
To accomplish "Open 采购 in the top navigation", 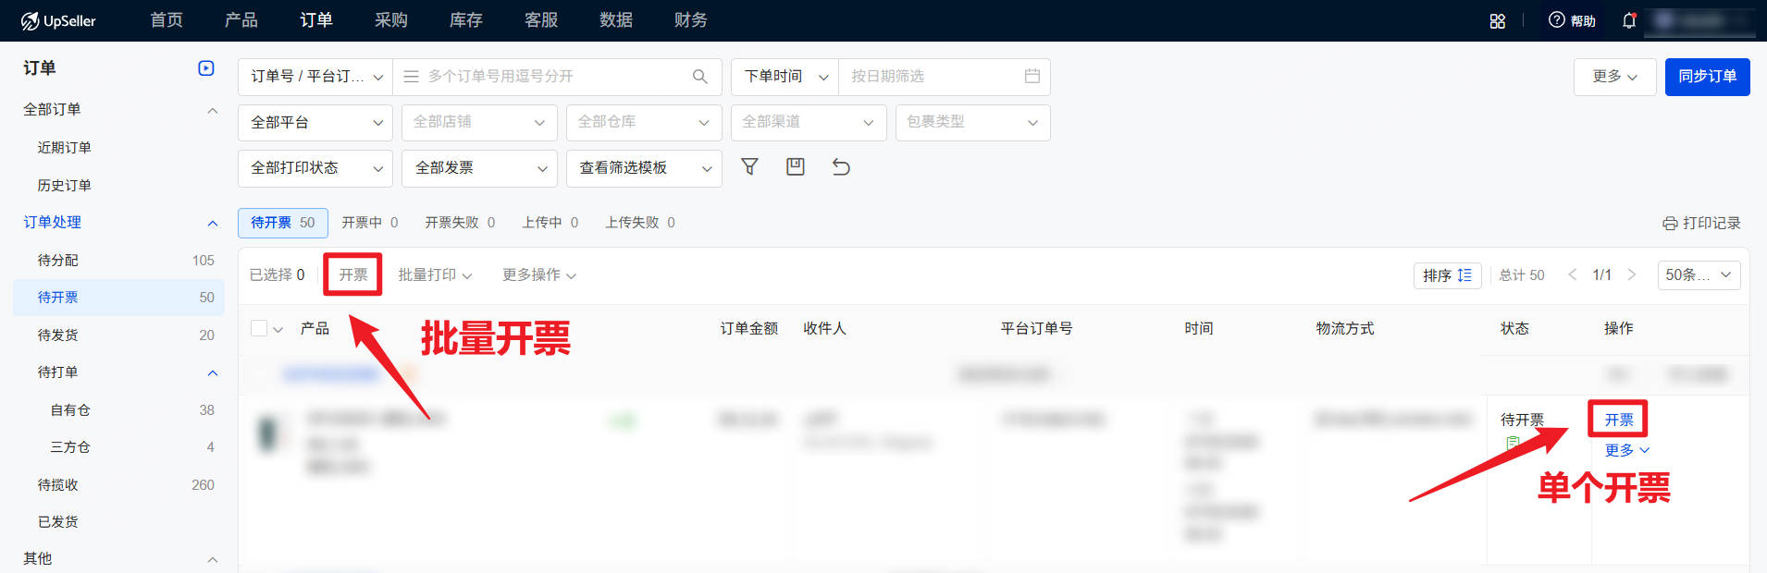I will (x=391, y=20).
